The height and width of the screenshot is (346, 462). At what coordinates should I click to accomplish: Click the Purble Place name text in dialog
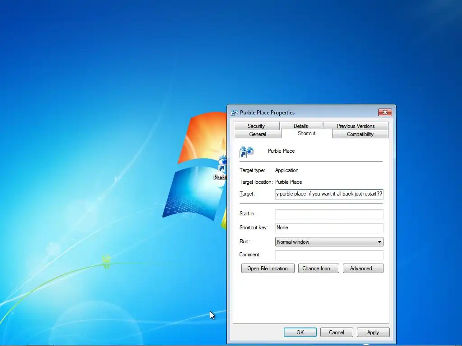click(281, 151)
